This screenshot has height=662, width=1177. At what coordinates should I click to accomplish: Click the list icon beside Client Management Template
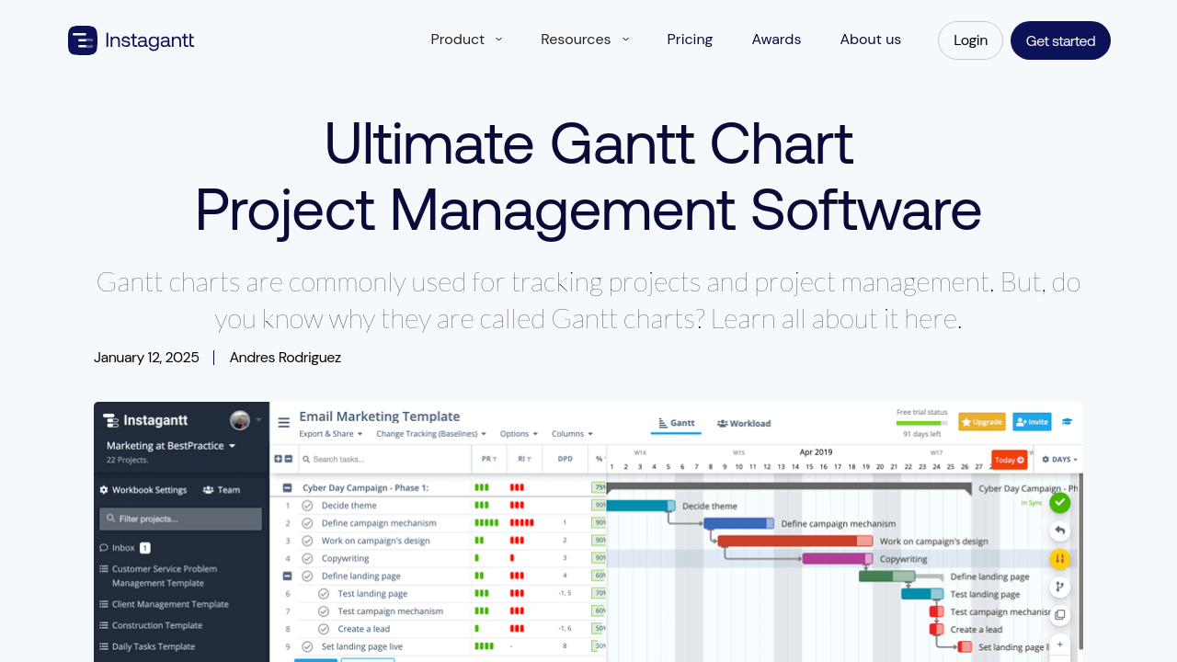point(104,604)
